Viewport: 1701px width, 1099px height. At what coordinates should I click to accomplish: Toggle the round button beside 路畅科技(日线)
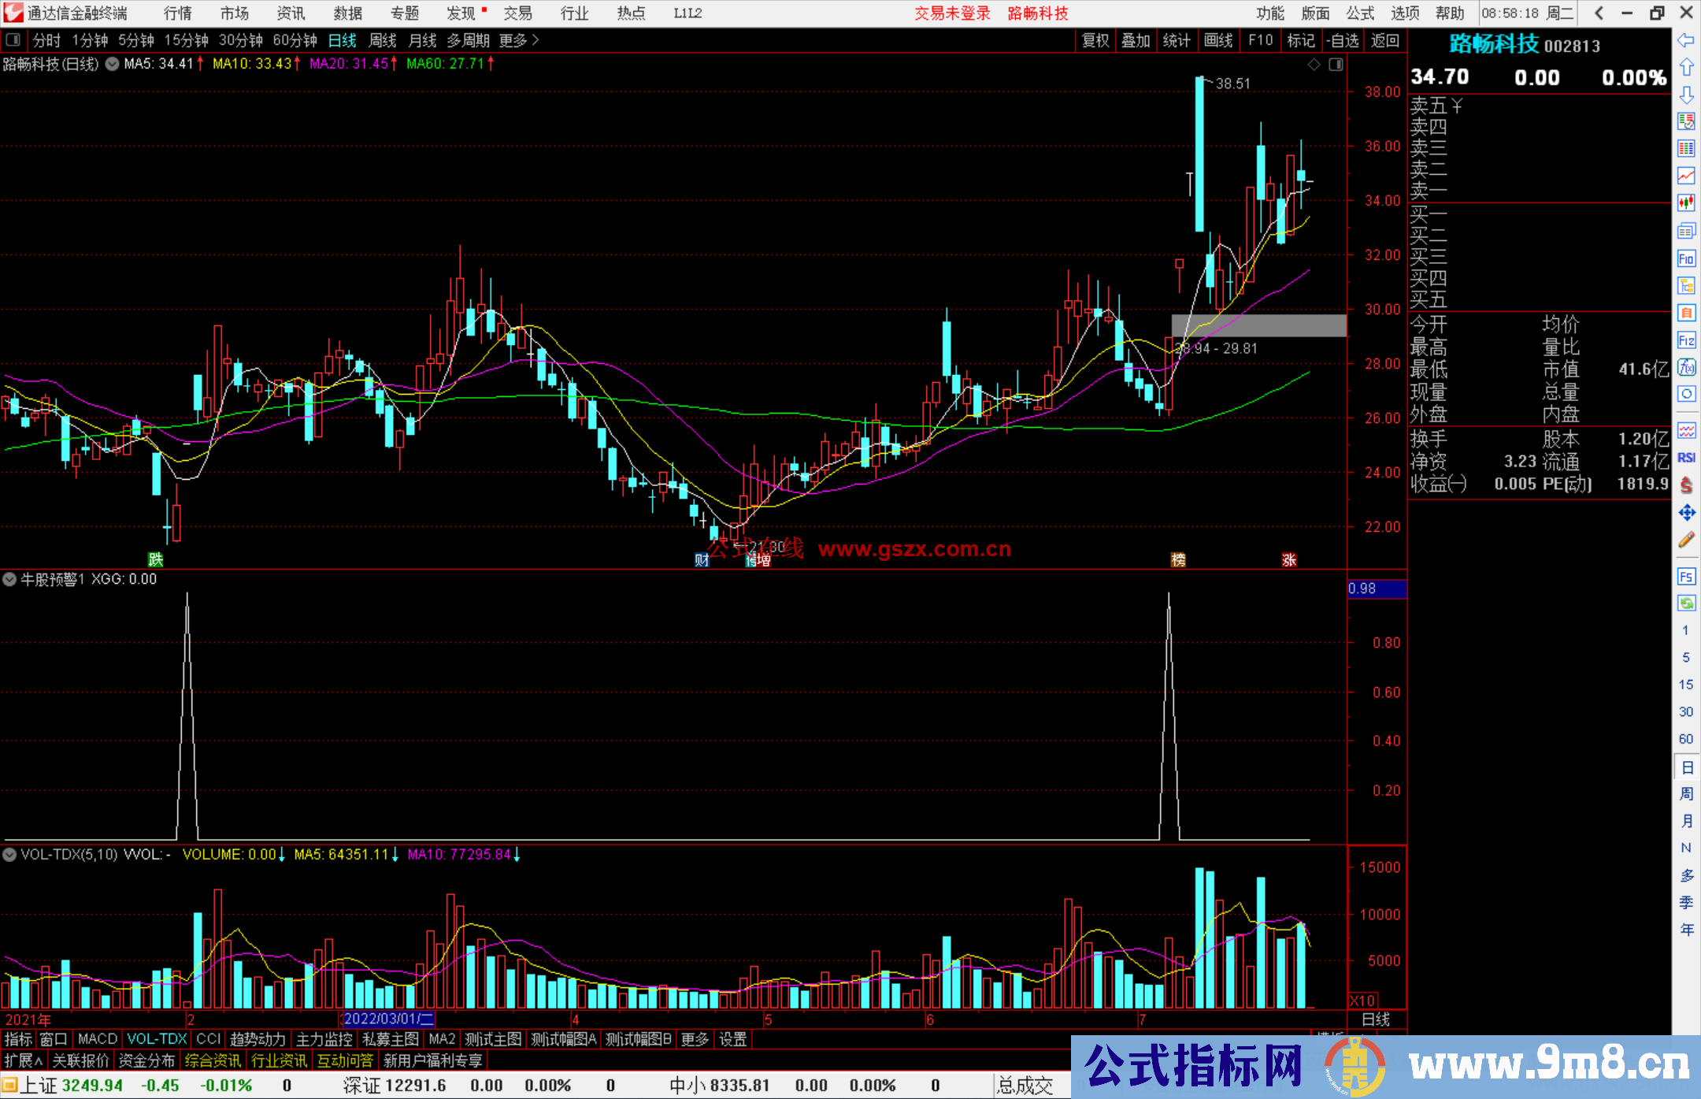coord(113,64)
